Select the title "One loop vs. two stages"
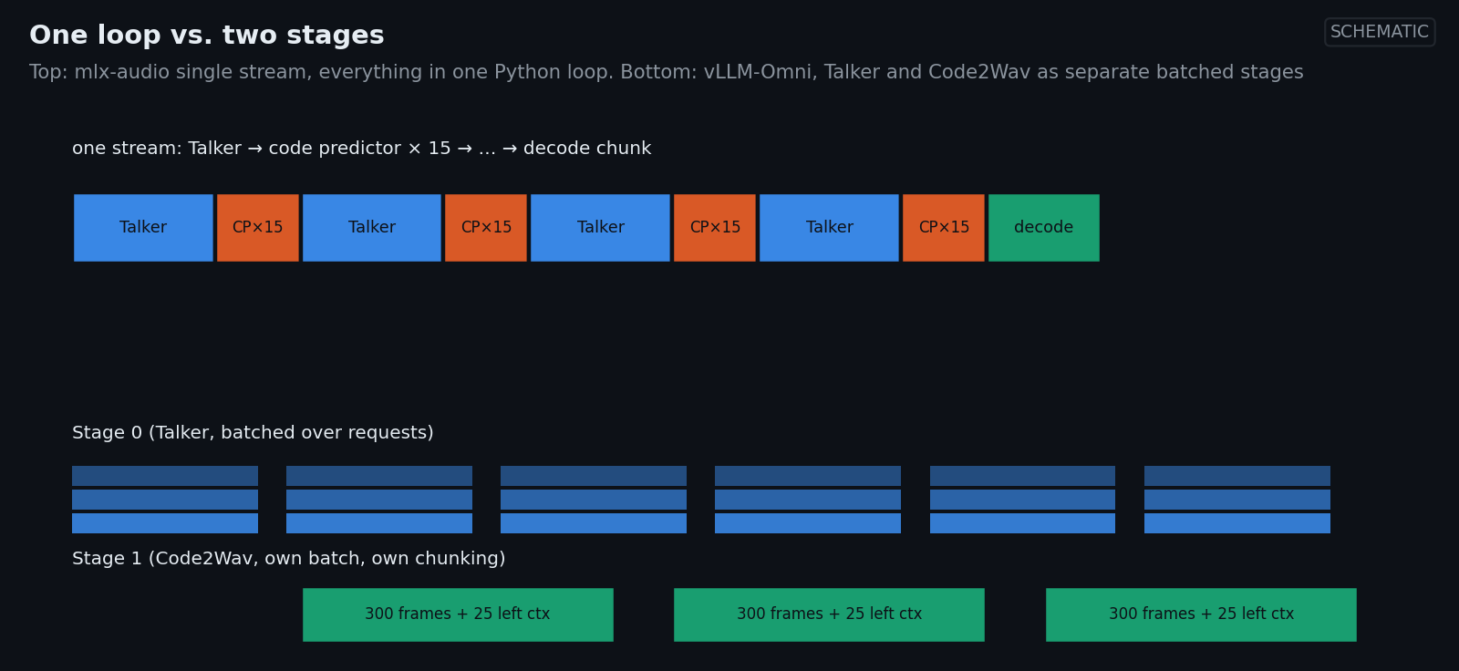 (207, 36)
